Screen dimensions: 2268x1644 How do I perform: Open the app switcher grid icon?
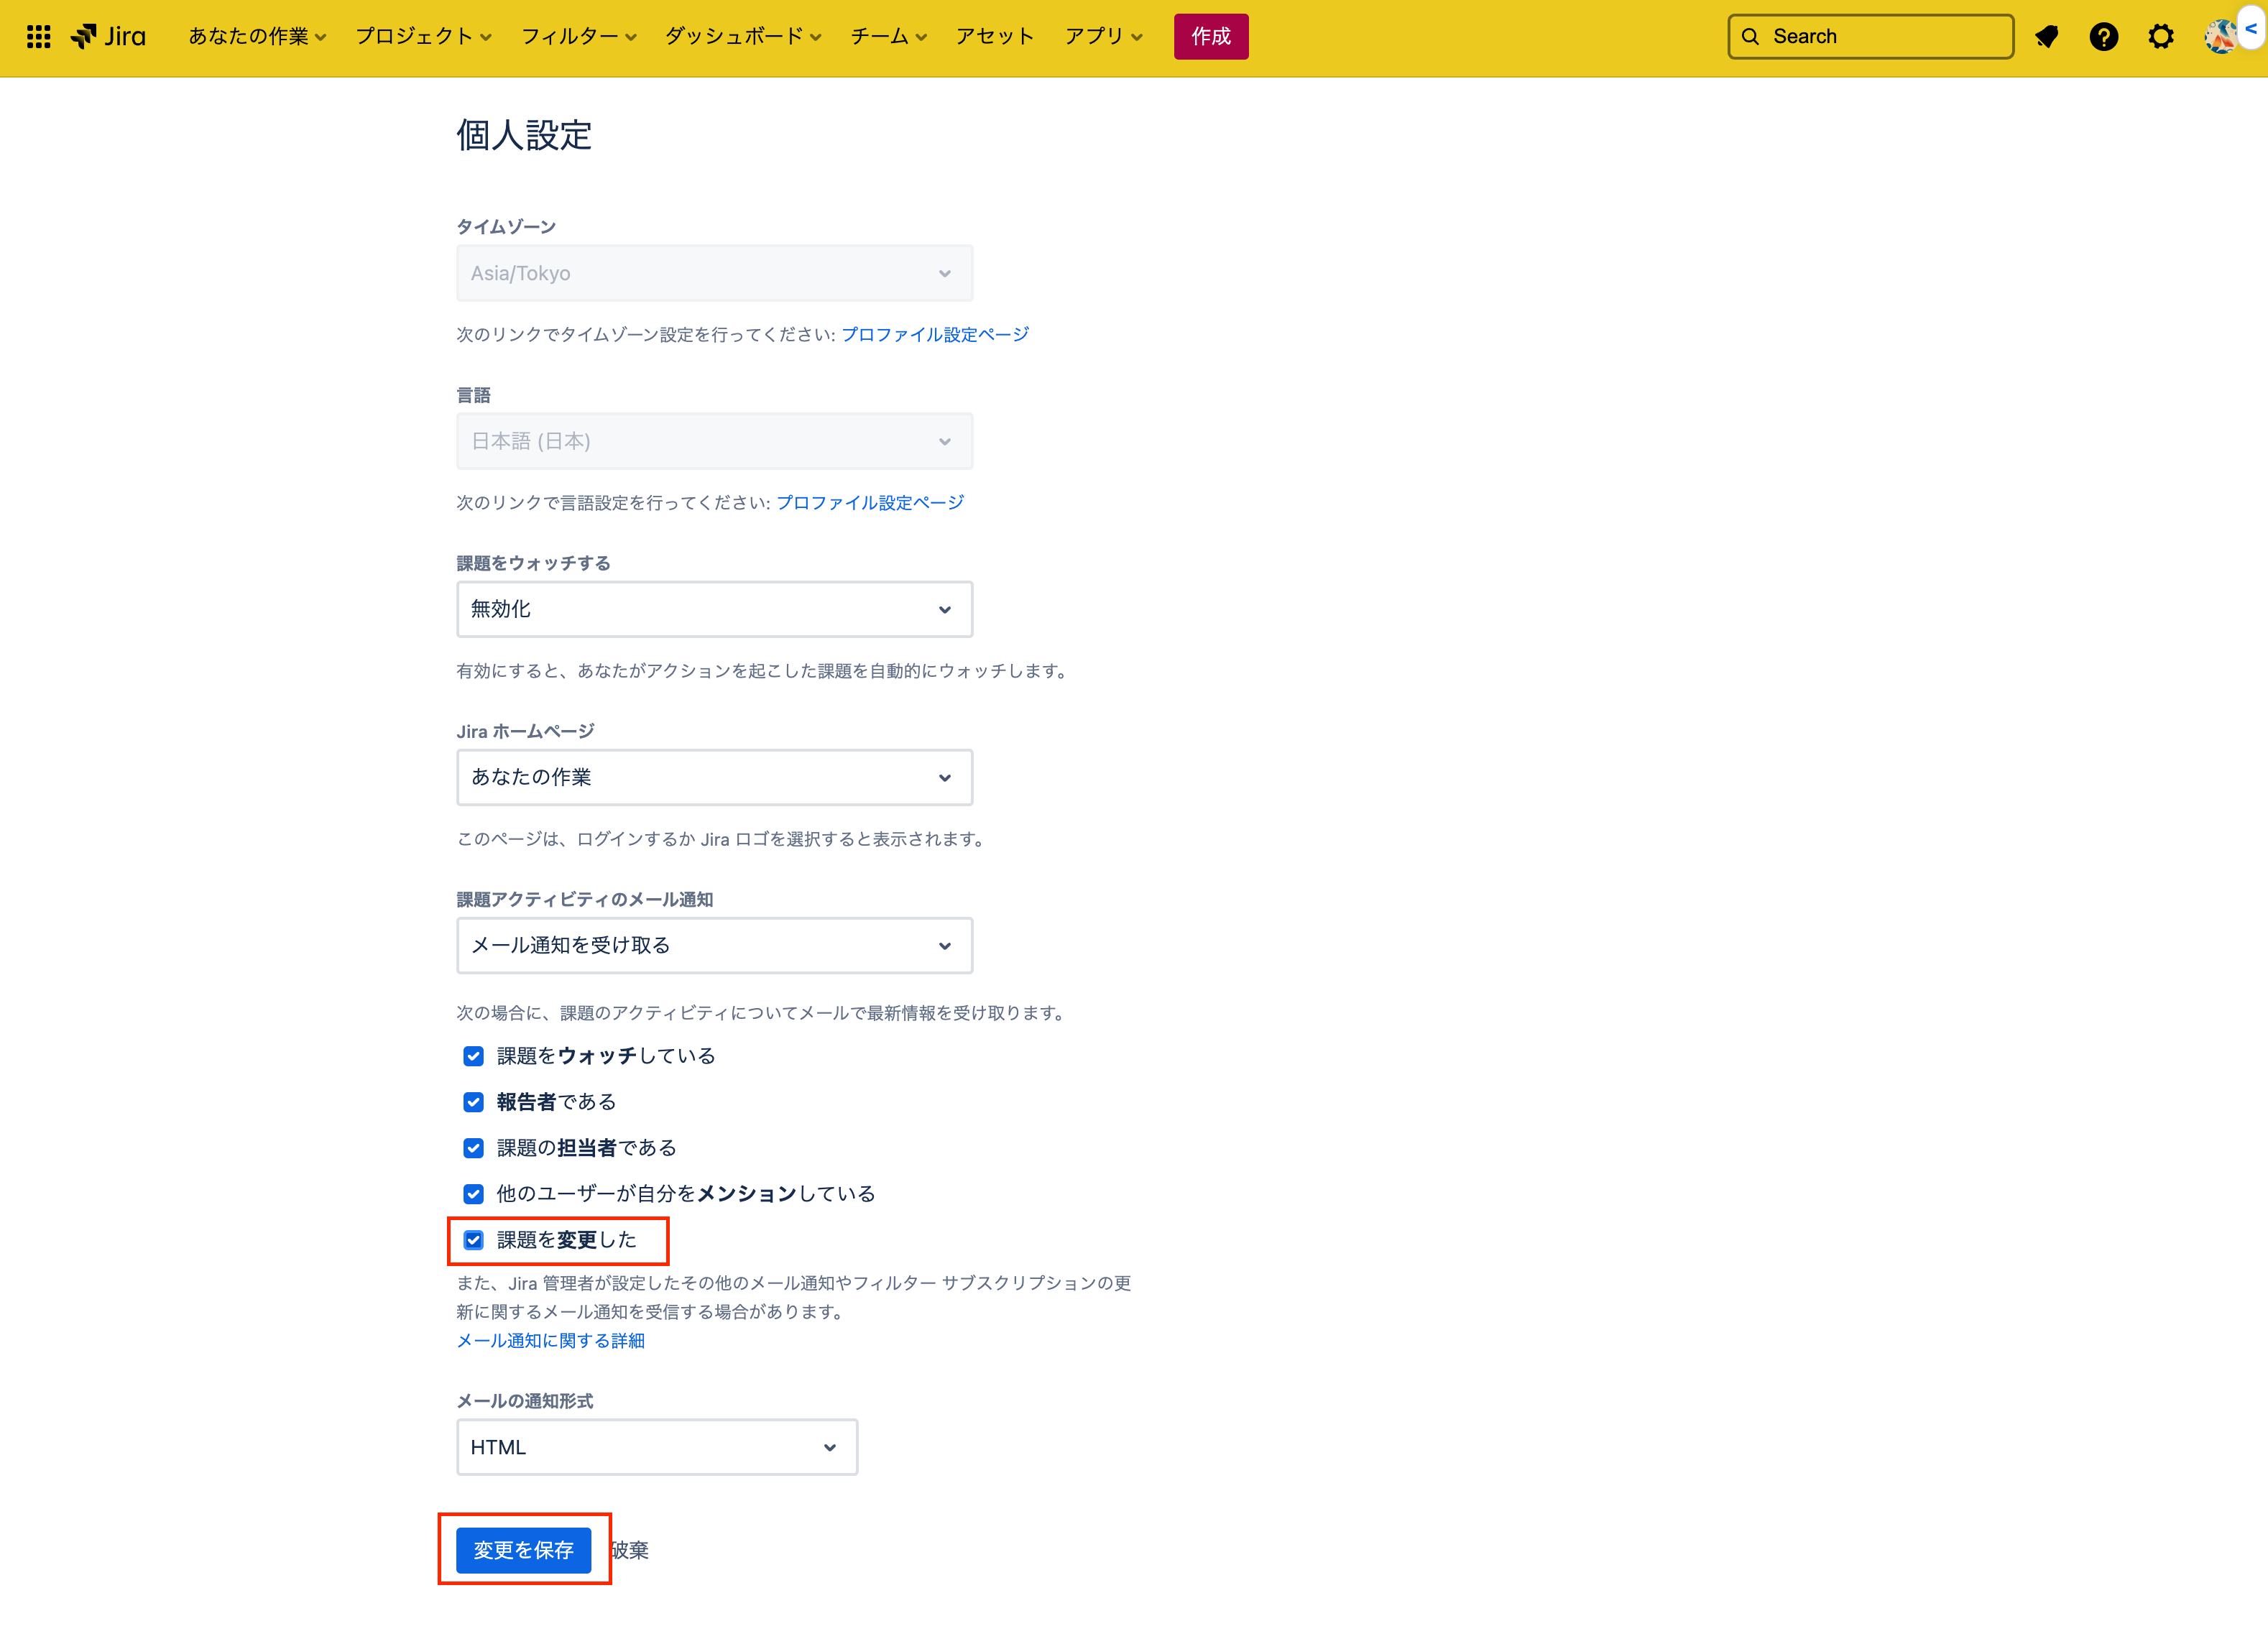38,37
